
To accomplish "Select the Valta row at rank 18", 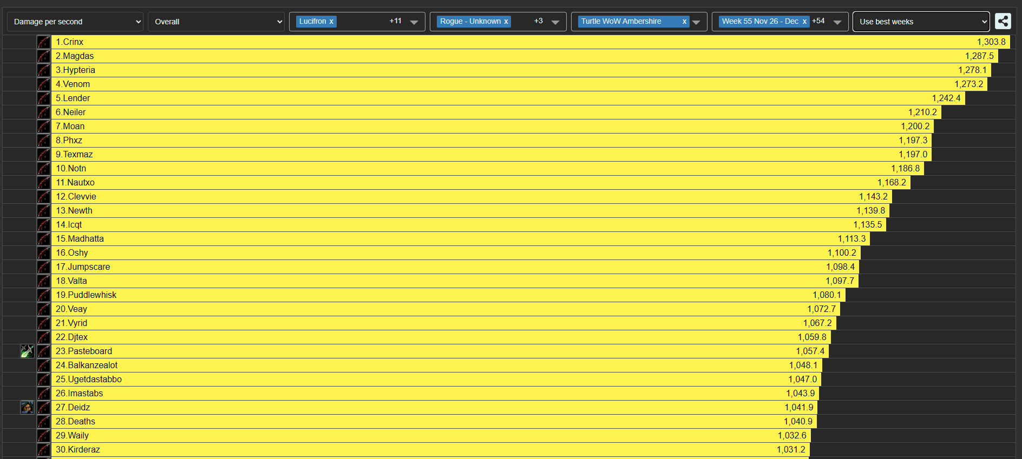I will point(455,281).
